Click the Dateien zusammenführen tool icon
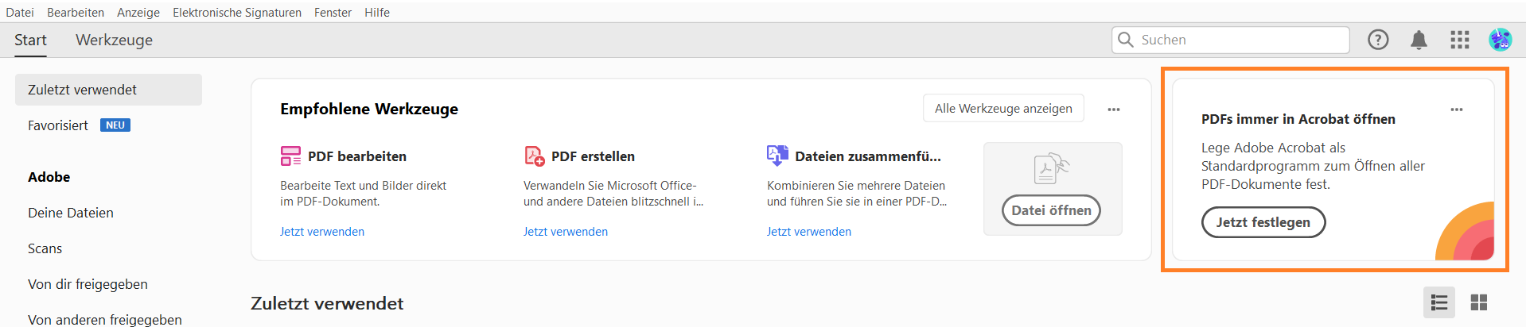Screen dimensions: 1526x327 pos(777,156)
